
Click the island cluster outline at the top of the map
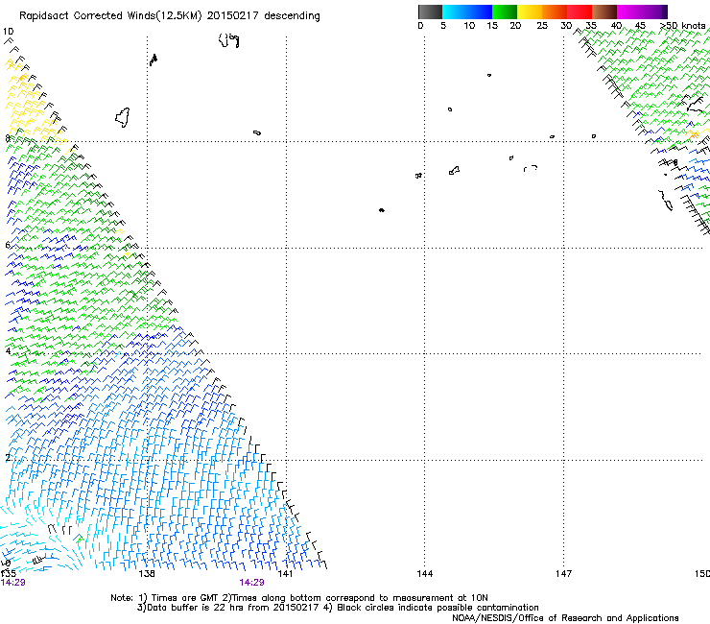point(228,40)
